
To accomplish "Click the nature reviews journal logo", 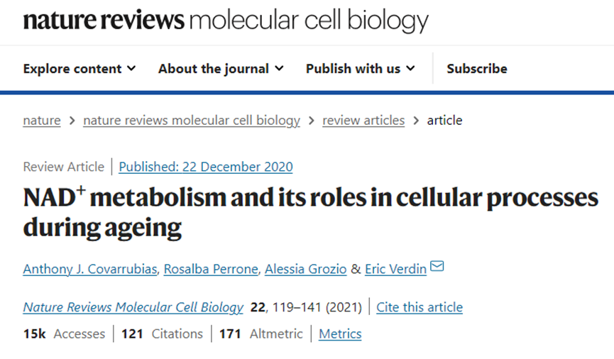I will (226, 21).
